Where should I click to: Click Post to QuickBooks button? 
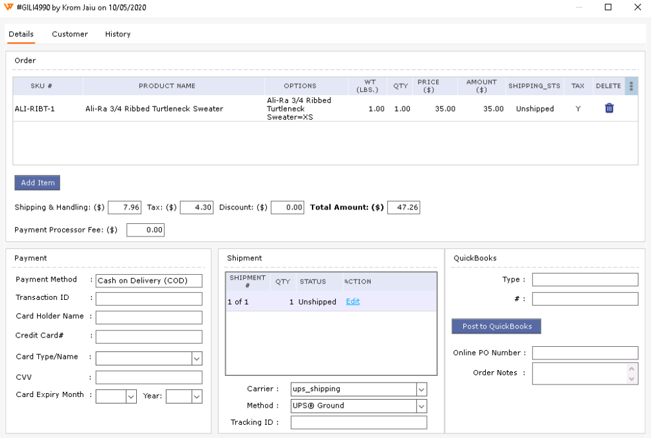coord(496,326)
